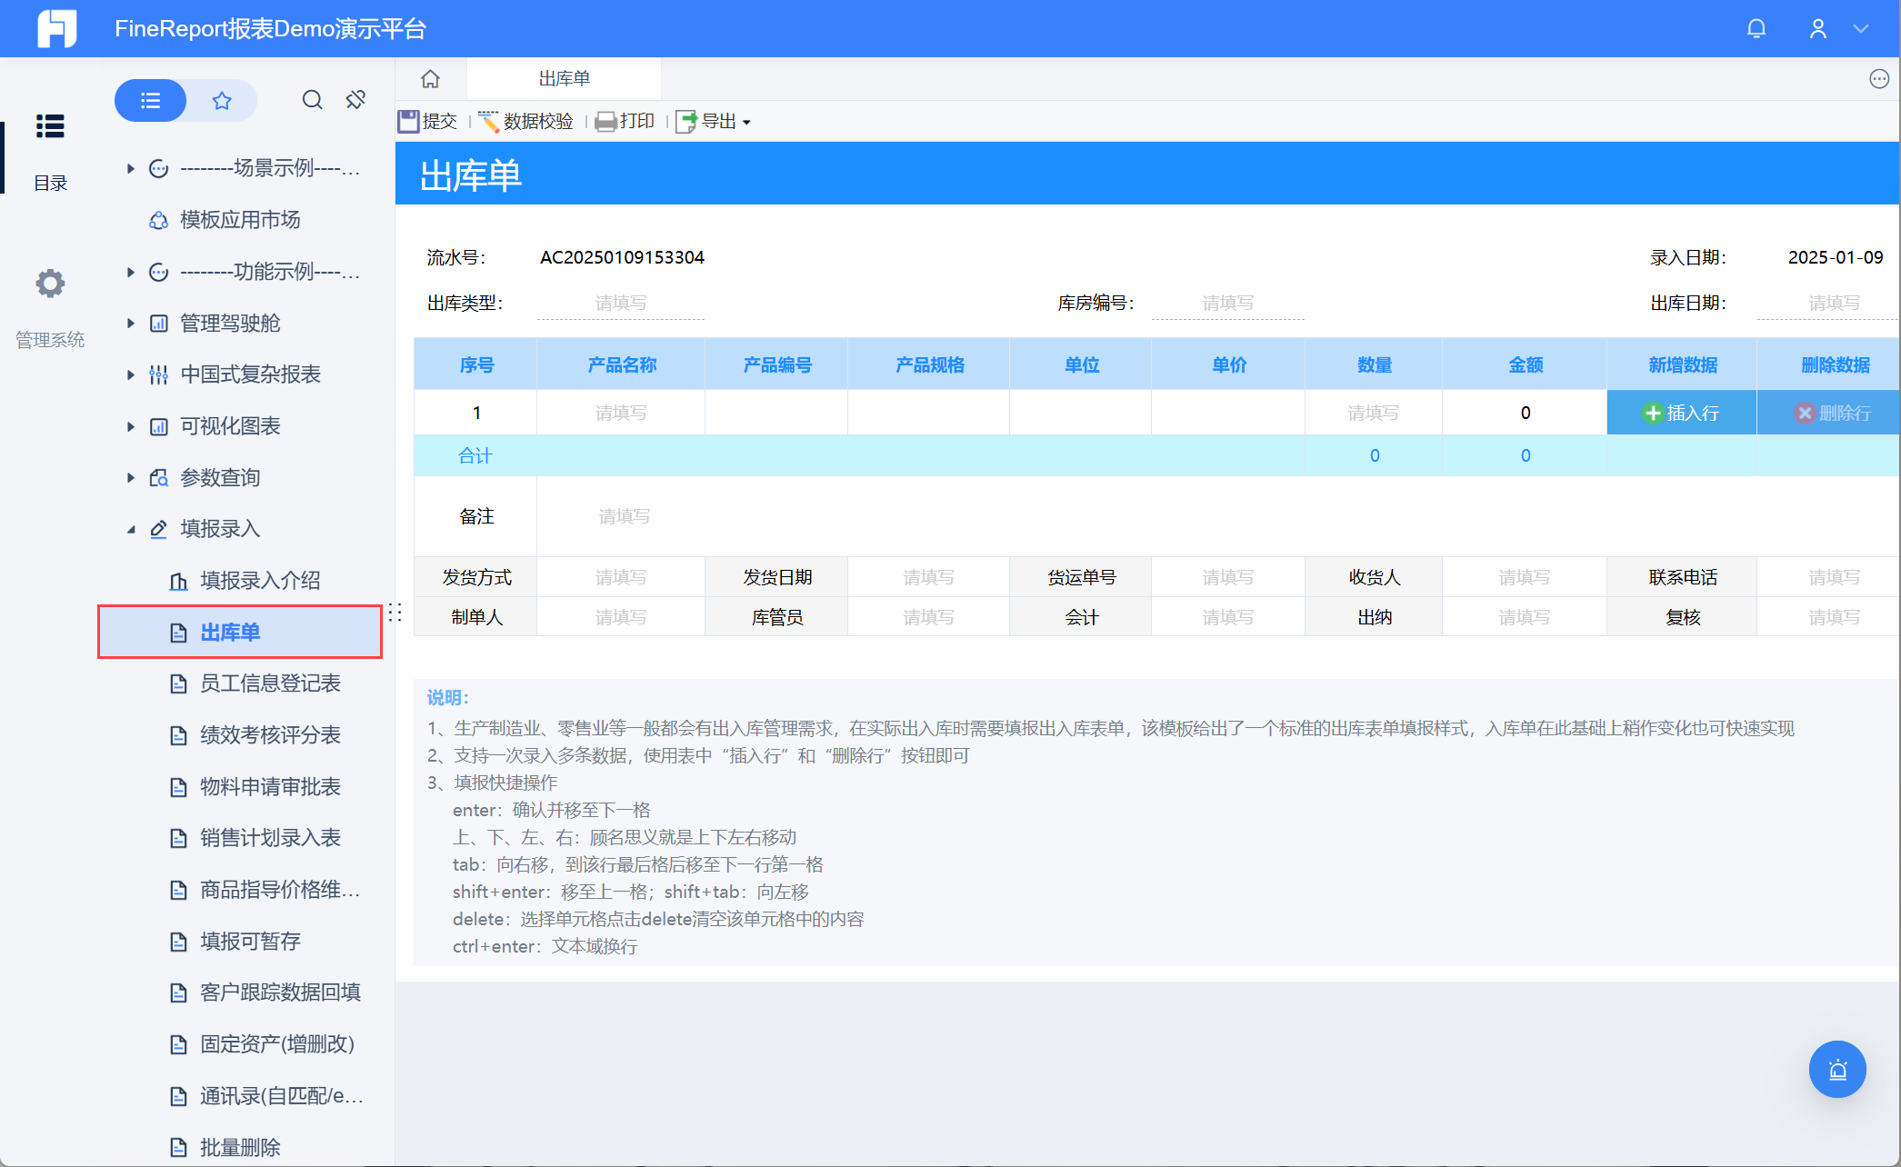Click the search icon in sidebar
The width and height of the screenshot is (1901, 1167).
tap(312, 100)
